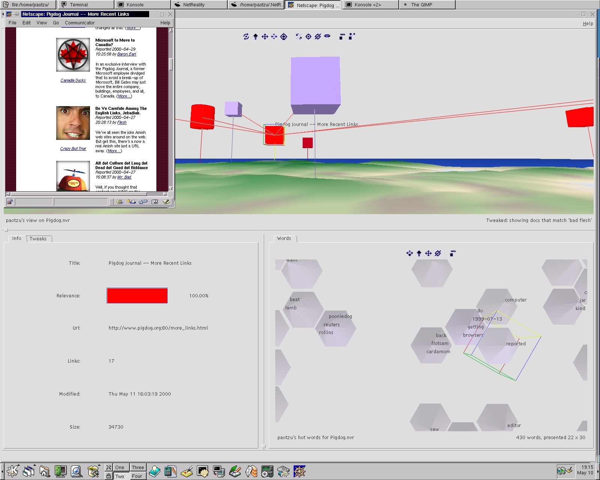Click the Netscape security lock icon
Screen dimensions: 600x480
coord(10,202)
